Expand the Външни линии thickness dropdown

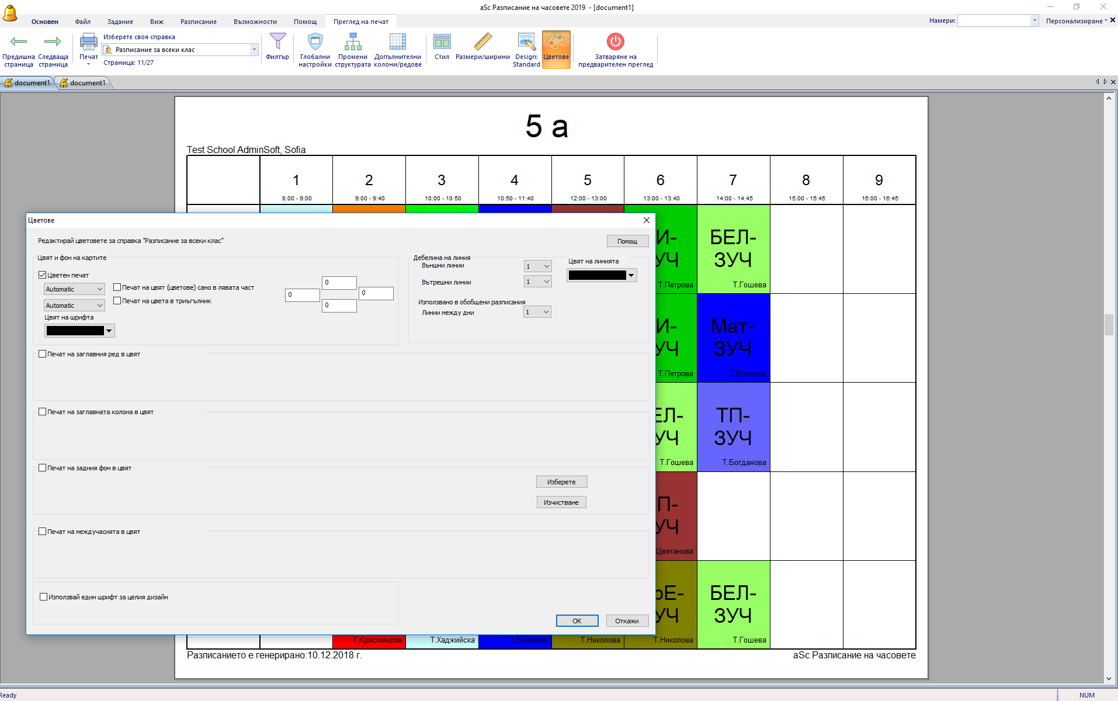[x=546, y=266]
